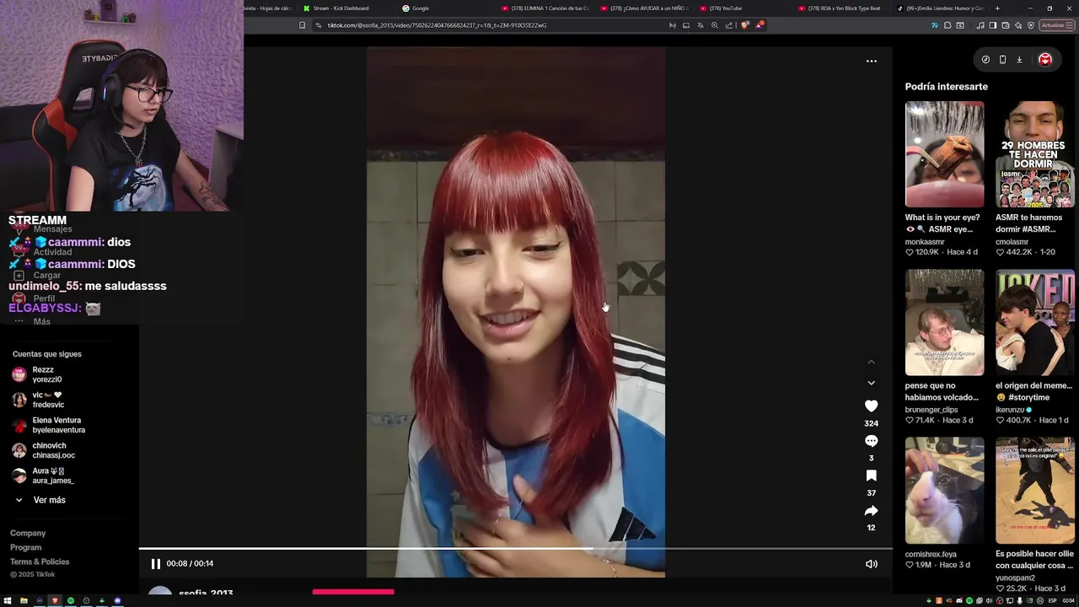Expand Terms & Policies footer section
The image size is (1079, 607).
pyautogui.click(x=40, y=561)
